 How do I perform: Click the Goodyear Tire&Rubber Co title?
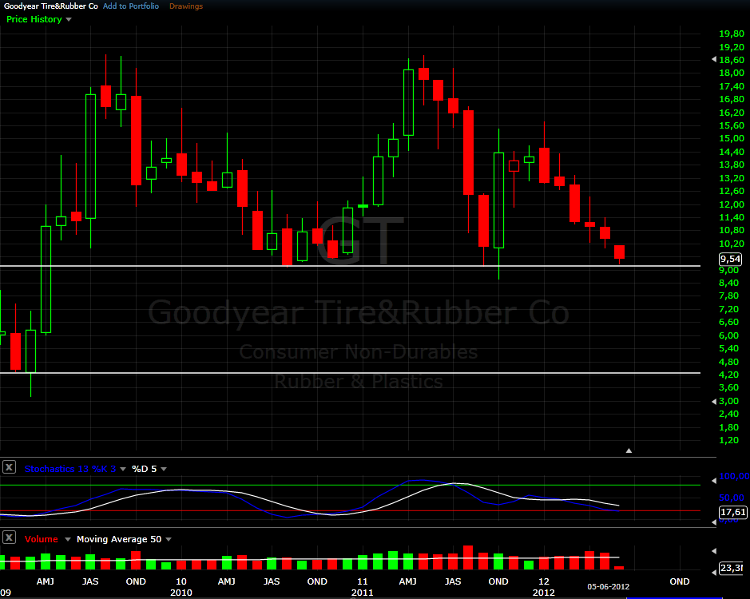point(50,6)
